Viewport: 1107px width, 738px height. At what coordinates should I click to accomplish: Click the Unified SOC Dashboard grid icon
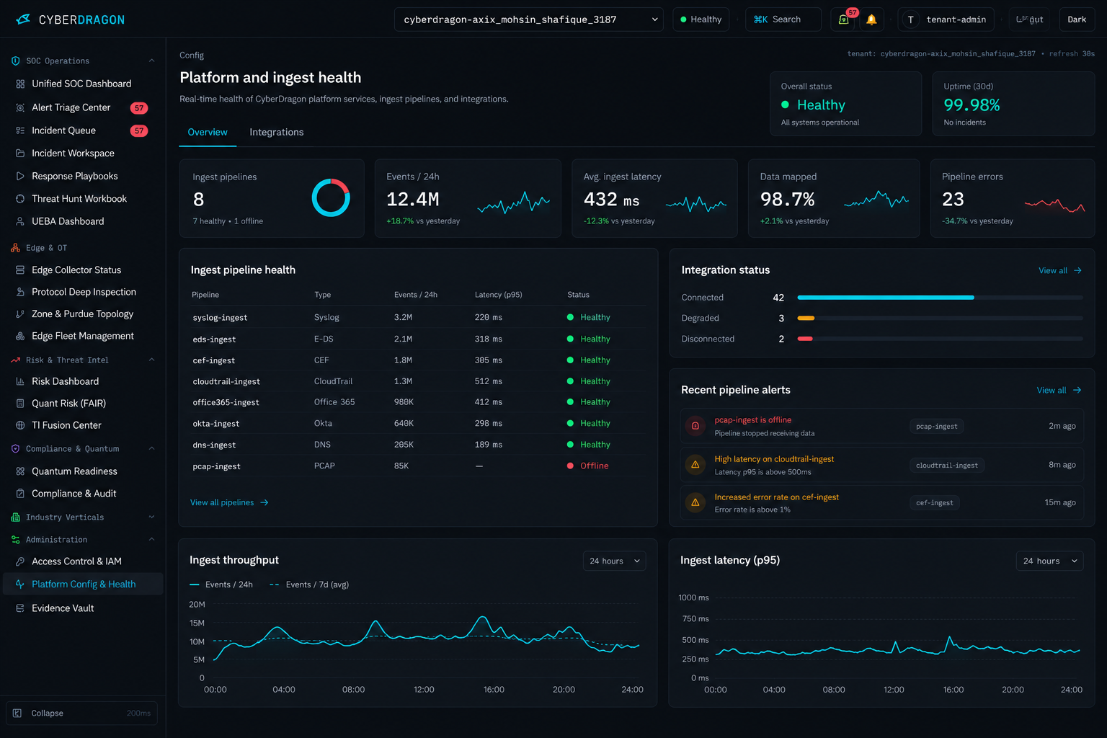[x=20, y=84]
